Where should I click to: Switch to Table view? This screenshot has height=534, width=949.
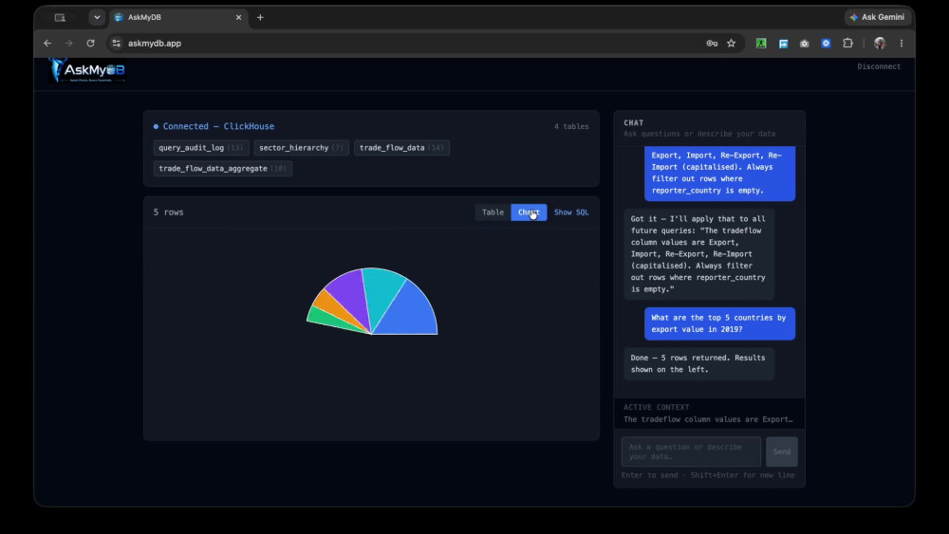[x=493, y=212]
